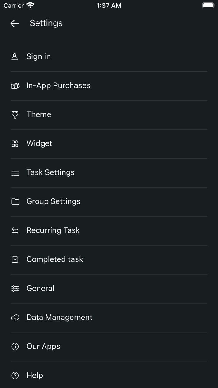Select the General sliders icon
This screenshot has width=218, height=388.
[15, 289]
